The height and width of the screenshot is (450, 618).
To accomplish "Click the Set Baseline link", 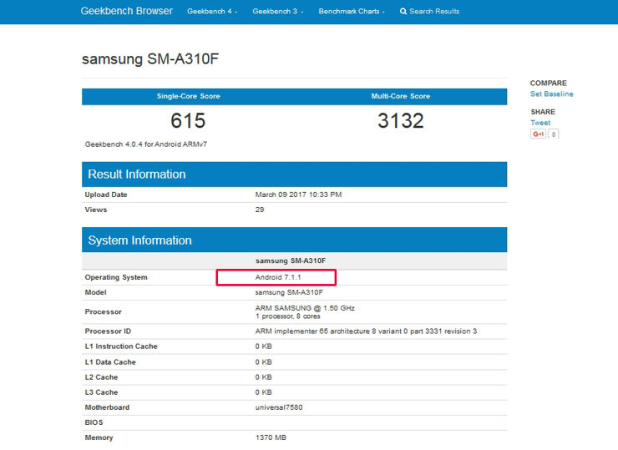I will click(x=551, y=94).
